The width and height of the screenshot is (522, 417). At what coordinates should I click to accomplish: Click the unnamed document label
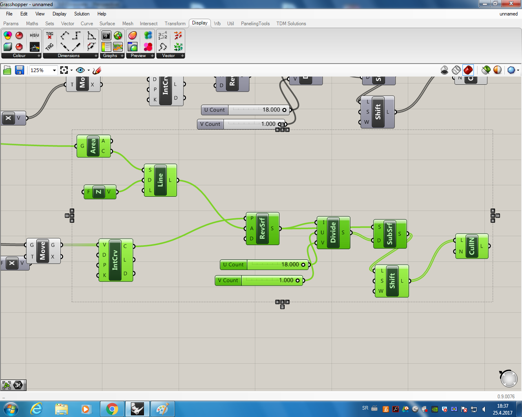[x=509, y=14]
